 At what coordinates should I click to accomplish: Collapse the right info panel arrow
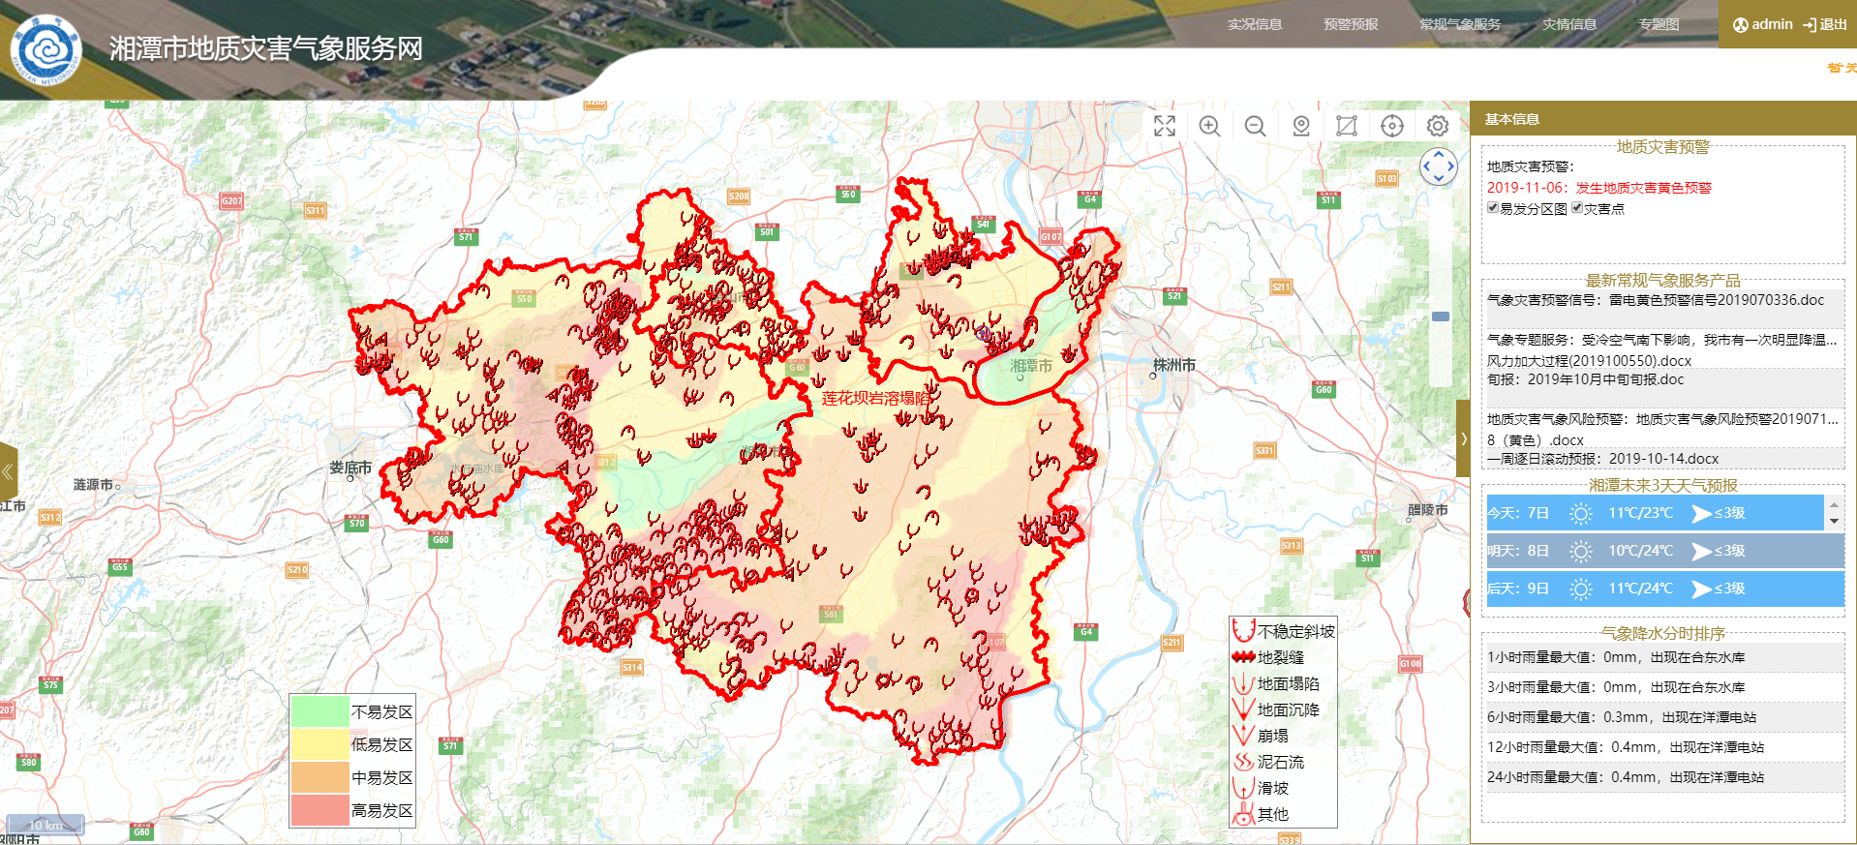pos(1463,438)
